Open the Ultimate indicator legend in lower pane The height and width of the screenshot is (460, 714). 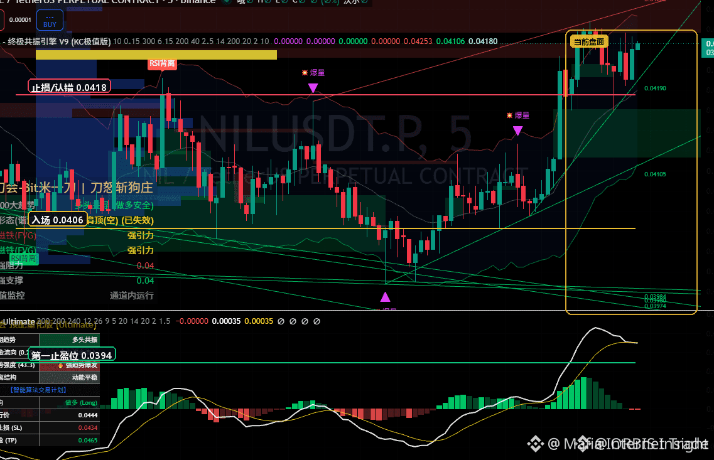click(x=18, y=321)
